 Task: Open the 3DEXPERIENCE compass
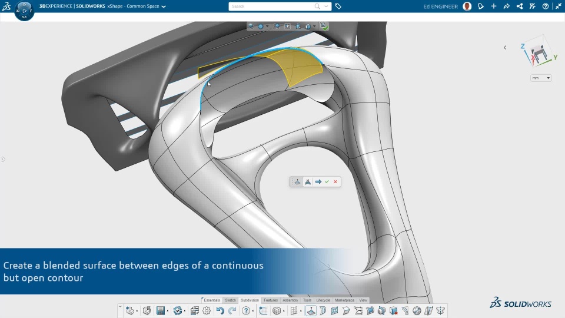point(24,11)
